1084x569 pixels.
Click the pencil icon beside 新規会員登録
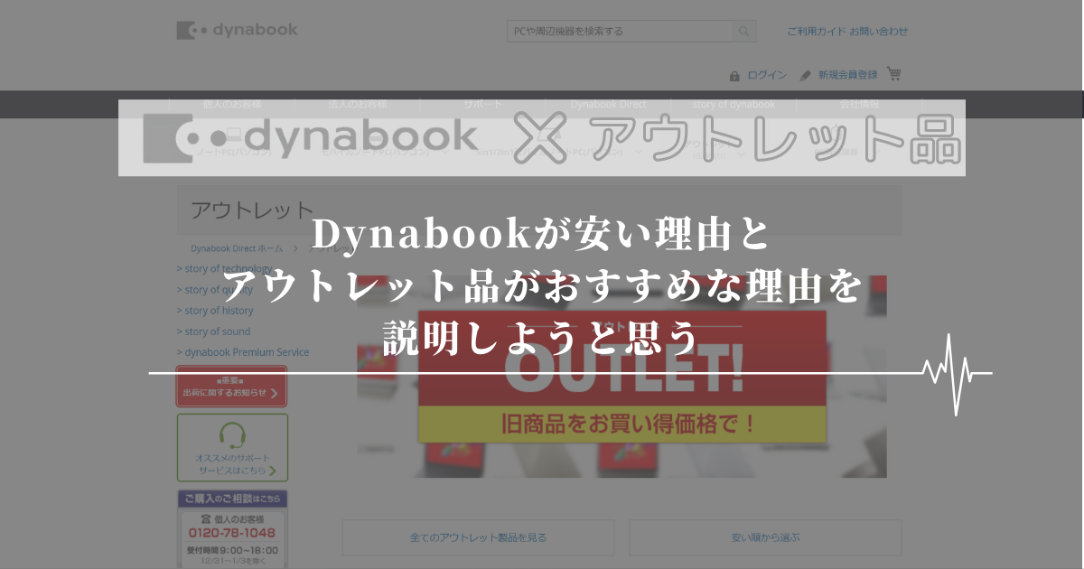[x=806, y=76]
